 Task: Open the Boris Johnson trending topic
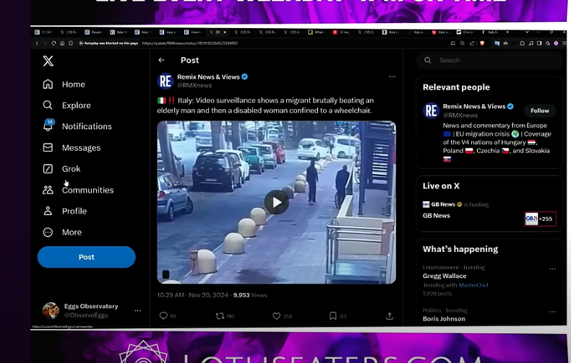tap(444, 319)
